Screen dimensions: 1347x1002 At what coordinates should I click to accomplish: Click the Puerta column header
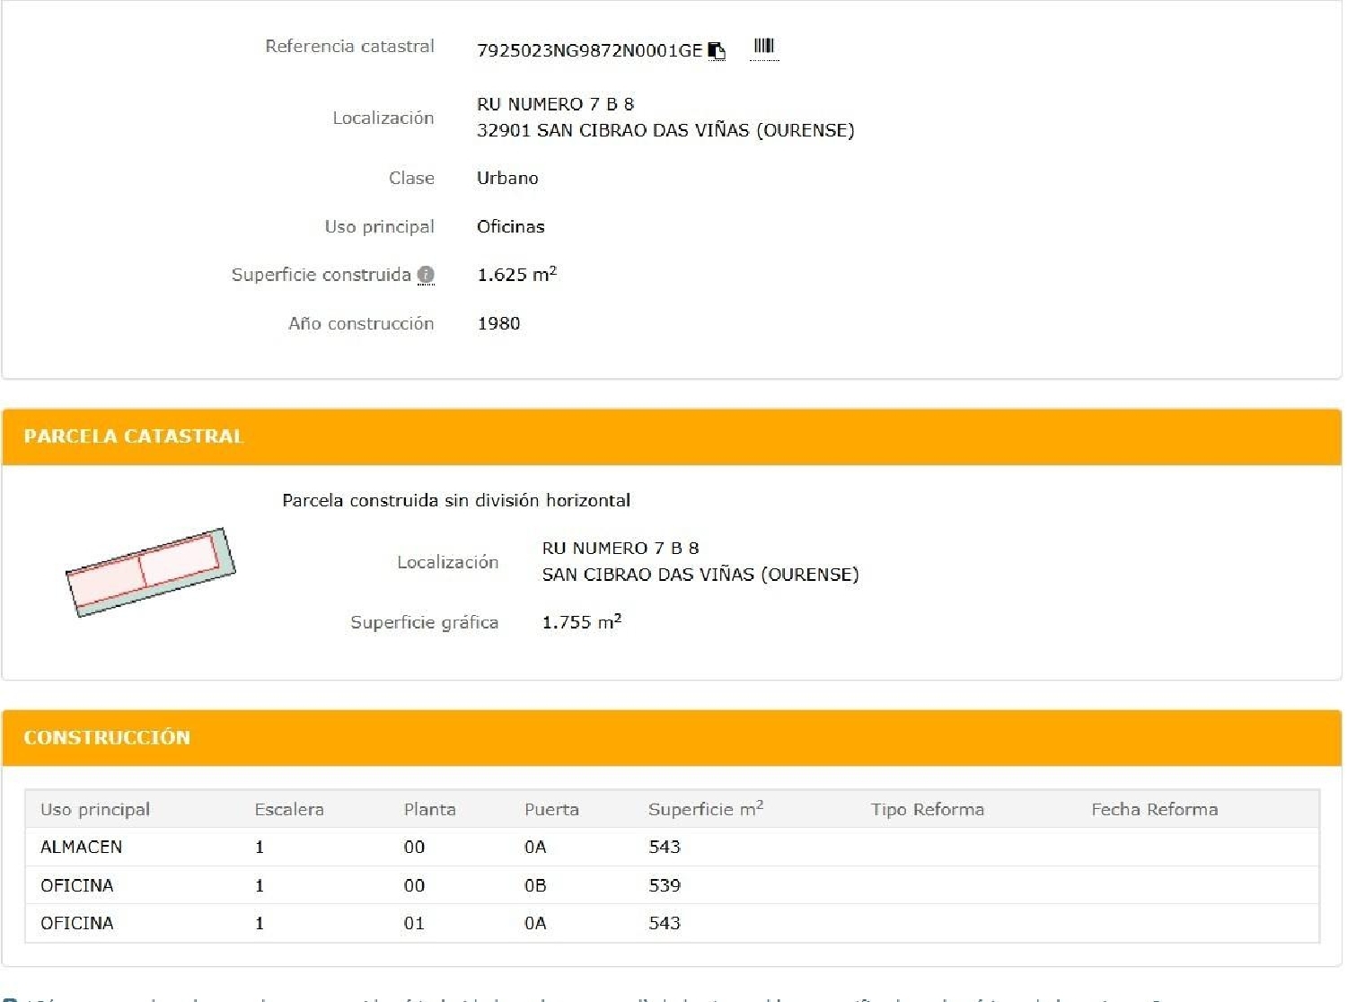point(551,810)
